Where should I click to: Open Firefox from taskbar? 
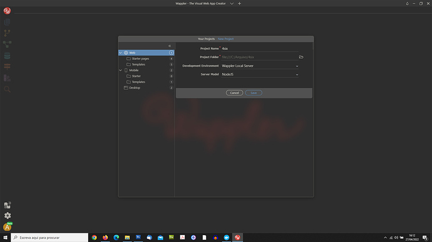(105, 238)
